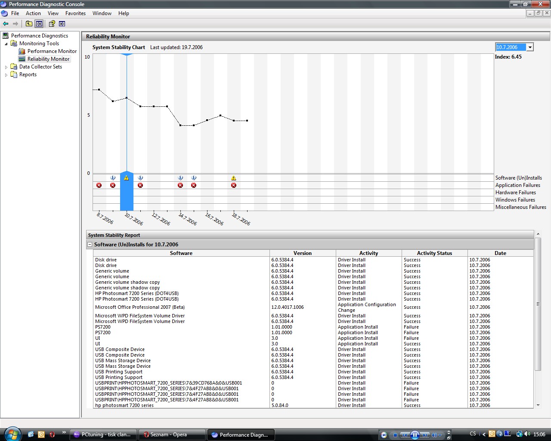Click the Date column header
This screenshot has width=551, height=441.
500,253
